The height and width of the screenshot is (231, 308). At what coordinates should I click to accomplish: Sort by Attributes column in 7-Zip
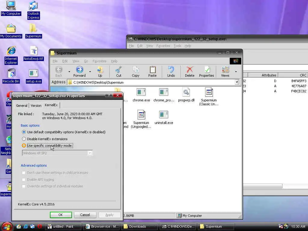pos(263,75)
